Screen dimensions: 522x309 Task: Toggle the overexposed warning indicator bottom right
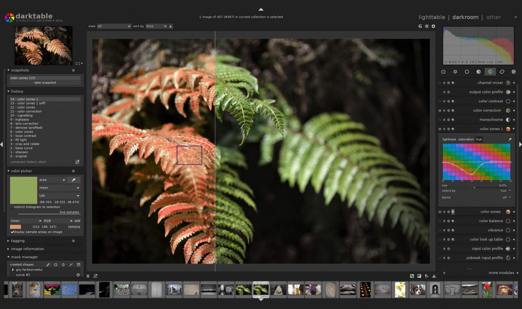(x=434, y=276)
